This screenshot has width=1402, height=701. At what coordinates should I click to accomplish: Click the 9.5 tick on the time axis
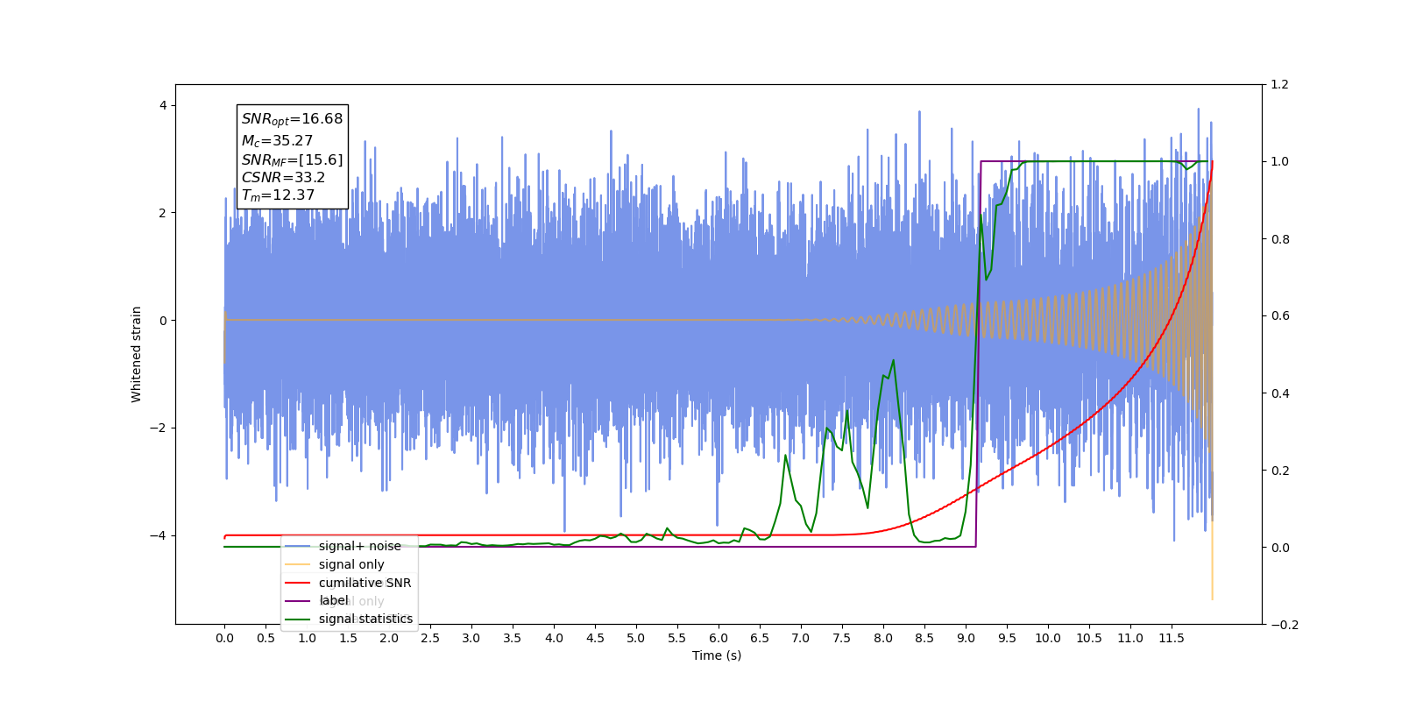(1007, 638)
